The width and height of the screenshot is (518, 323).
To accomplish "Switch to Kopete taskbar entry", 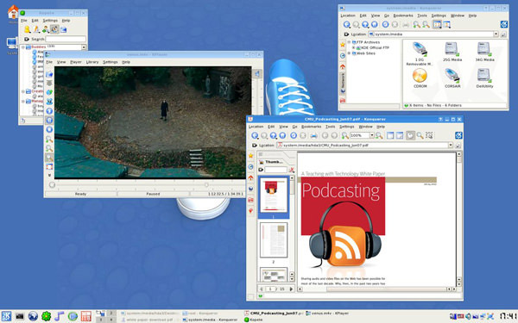I will tap(253, 320).
